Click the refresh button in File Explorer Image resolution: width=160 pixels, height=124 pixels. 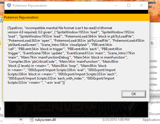click(x=152, y=43)
